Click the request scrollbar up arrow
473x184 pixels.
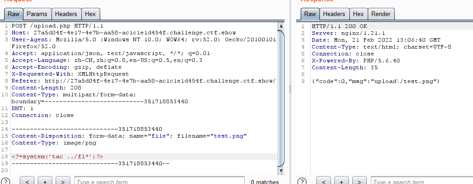click(x=281, y=26)
